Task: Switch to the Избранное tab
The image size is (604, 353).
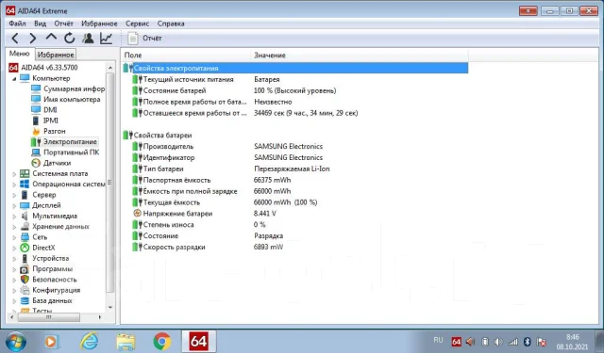Action: (56, 55)
